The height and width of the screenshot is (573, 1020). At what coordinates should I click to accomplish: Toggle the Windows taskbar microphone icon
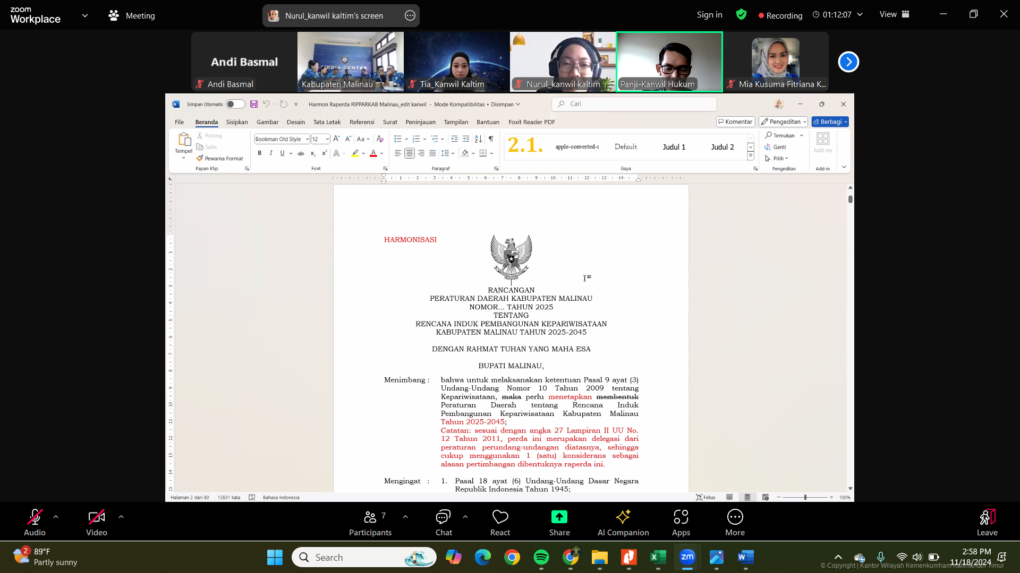click(x=881, y=557)
